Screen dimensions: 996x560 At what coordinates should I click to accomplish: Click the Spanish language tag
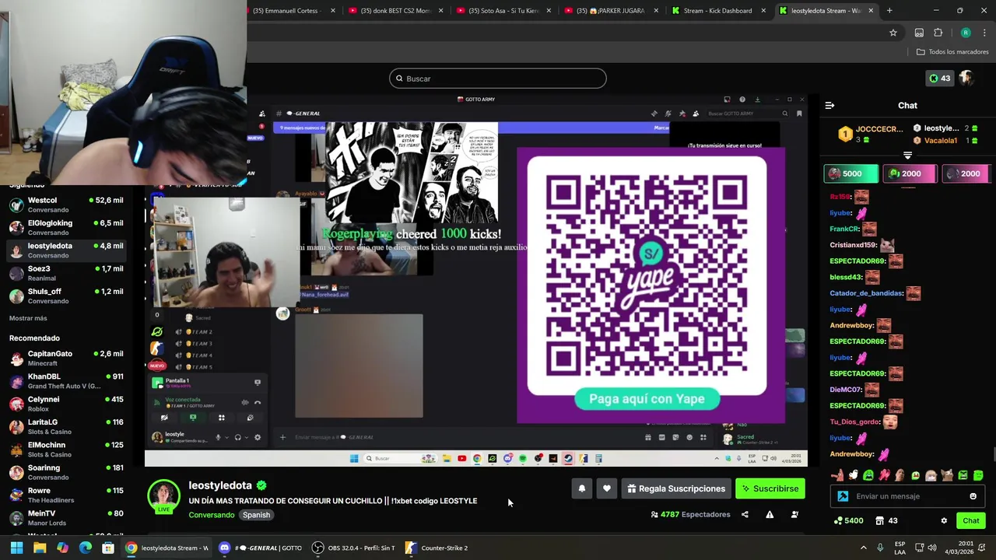256,515
